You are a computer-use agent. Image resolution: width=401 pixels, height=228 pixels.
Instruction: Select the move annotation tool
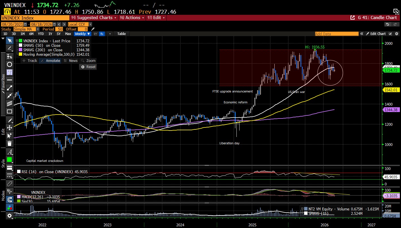pos(10,128)
